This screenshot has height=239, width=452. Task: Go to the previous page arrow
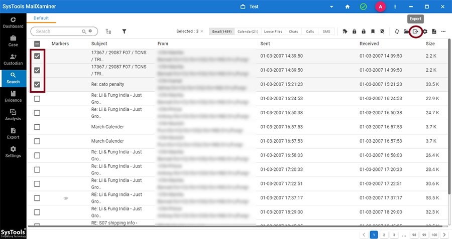(364, 234)
